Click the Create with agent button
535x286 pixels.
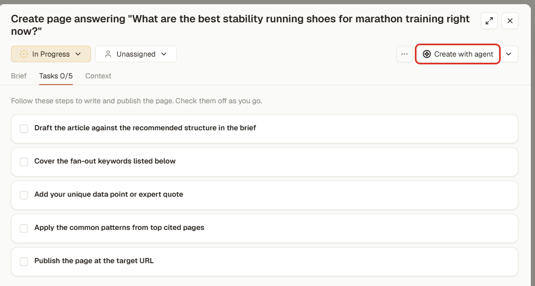458,54
